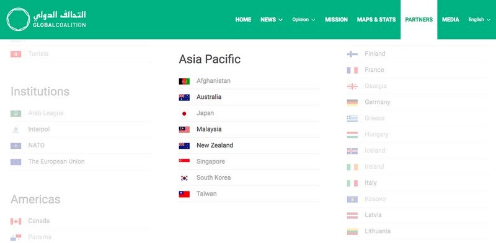This screenshot has height=243, width=496.
Task: Click the Ireland flag icon
Action: (x=352, y=167)
